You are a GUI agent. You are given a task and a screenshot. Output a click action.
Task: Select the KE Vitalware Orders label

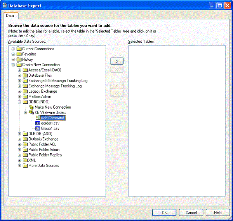50,112
